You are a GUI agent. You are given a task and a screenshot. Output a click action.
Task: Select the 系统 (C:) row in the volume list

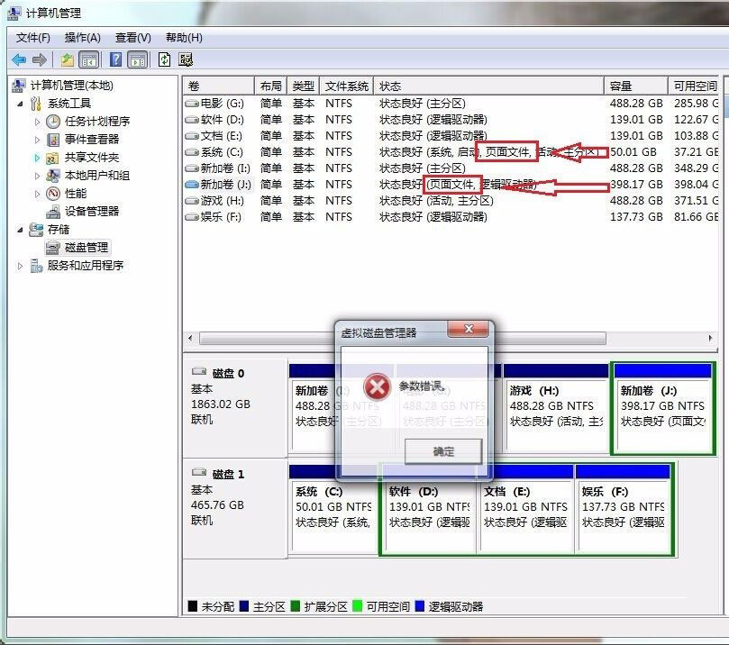pyautogui.click(x=451, y=152)
